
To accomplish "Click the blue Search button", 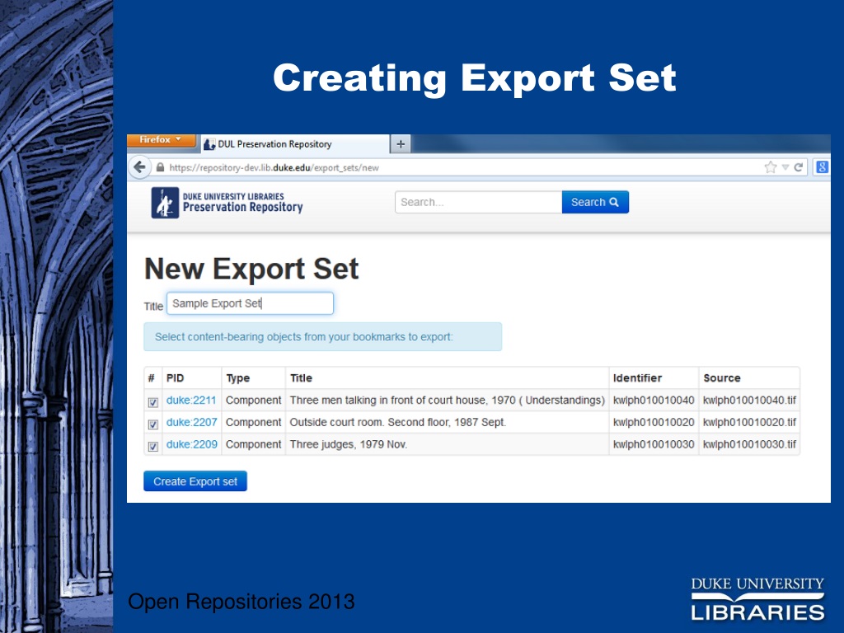I will 595,202.
